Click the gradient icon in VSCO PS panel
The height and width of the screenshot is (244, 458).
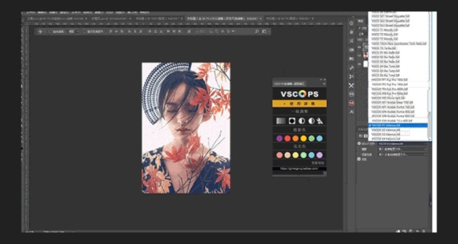(281, 121)
